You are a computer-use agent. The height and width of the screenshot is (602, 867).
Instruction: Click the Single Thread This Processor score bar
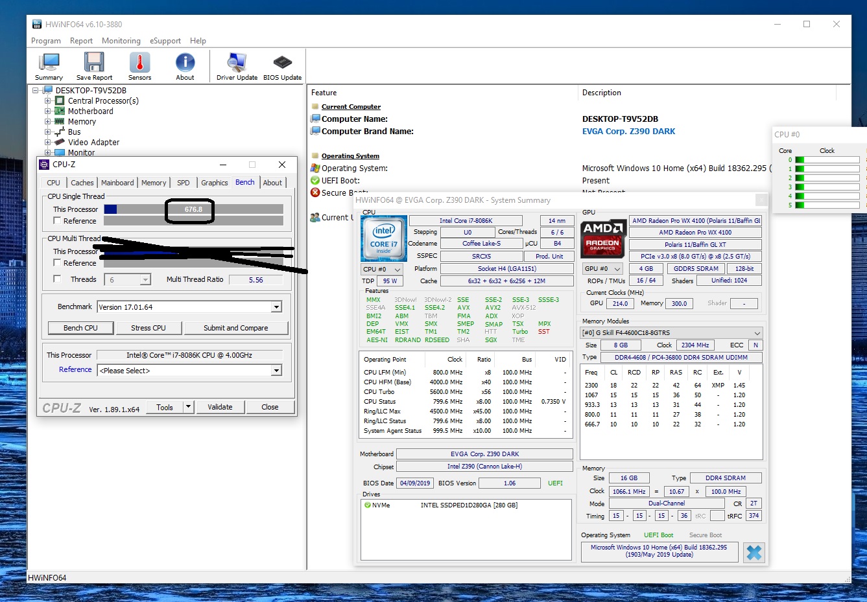point(193,209)
